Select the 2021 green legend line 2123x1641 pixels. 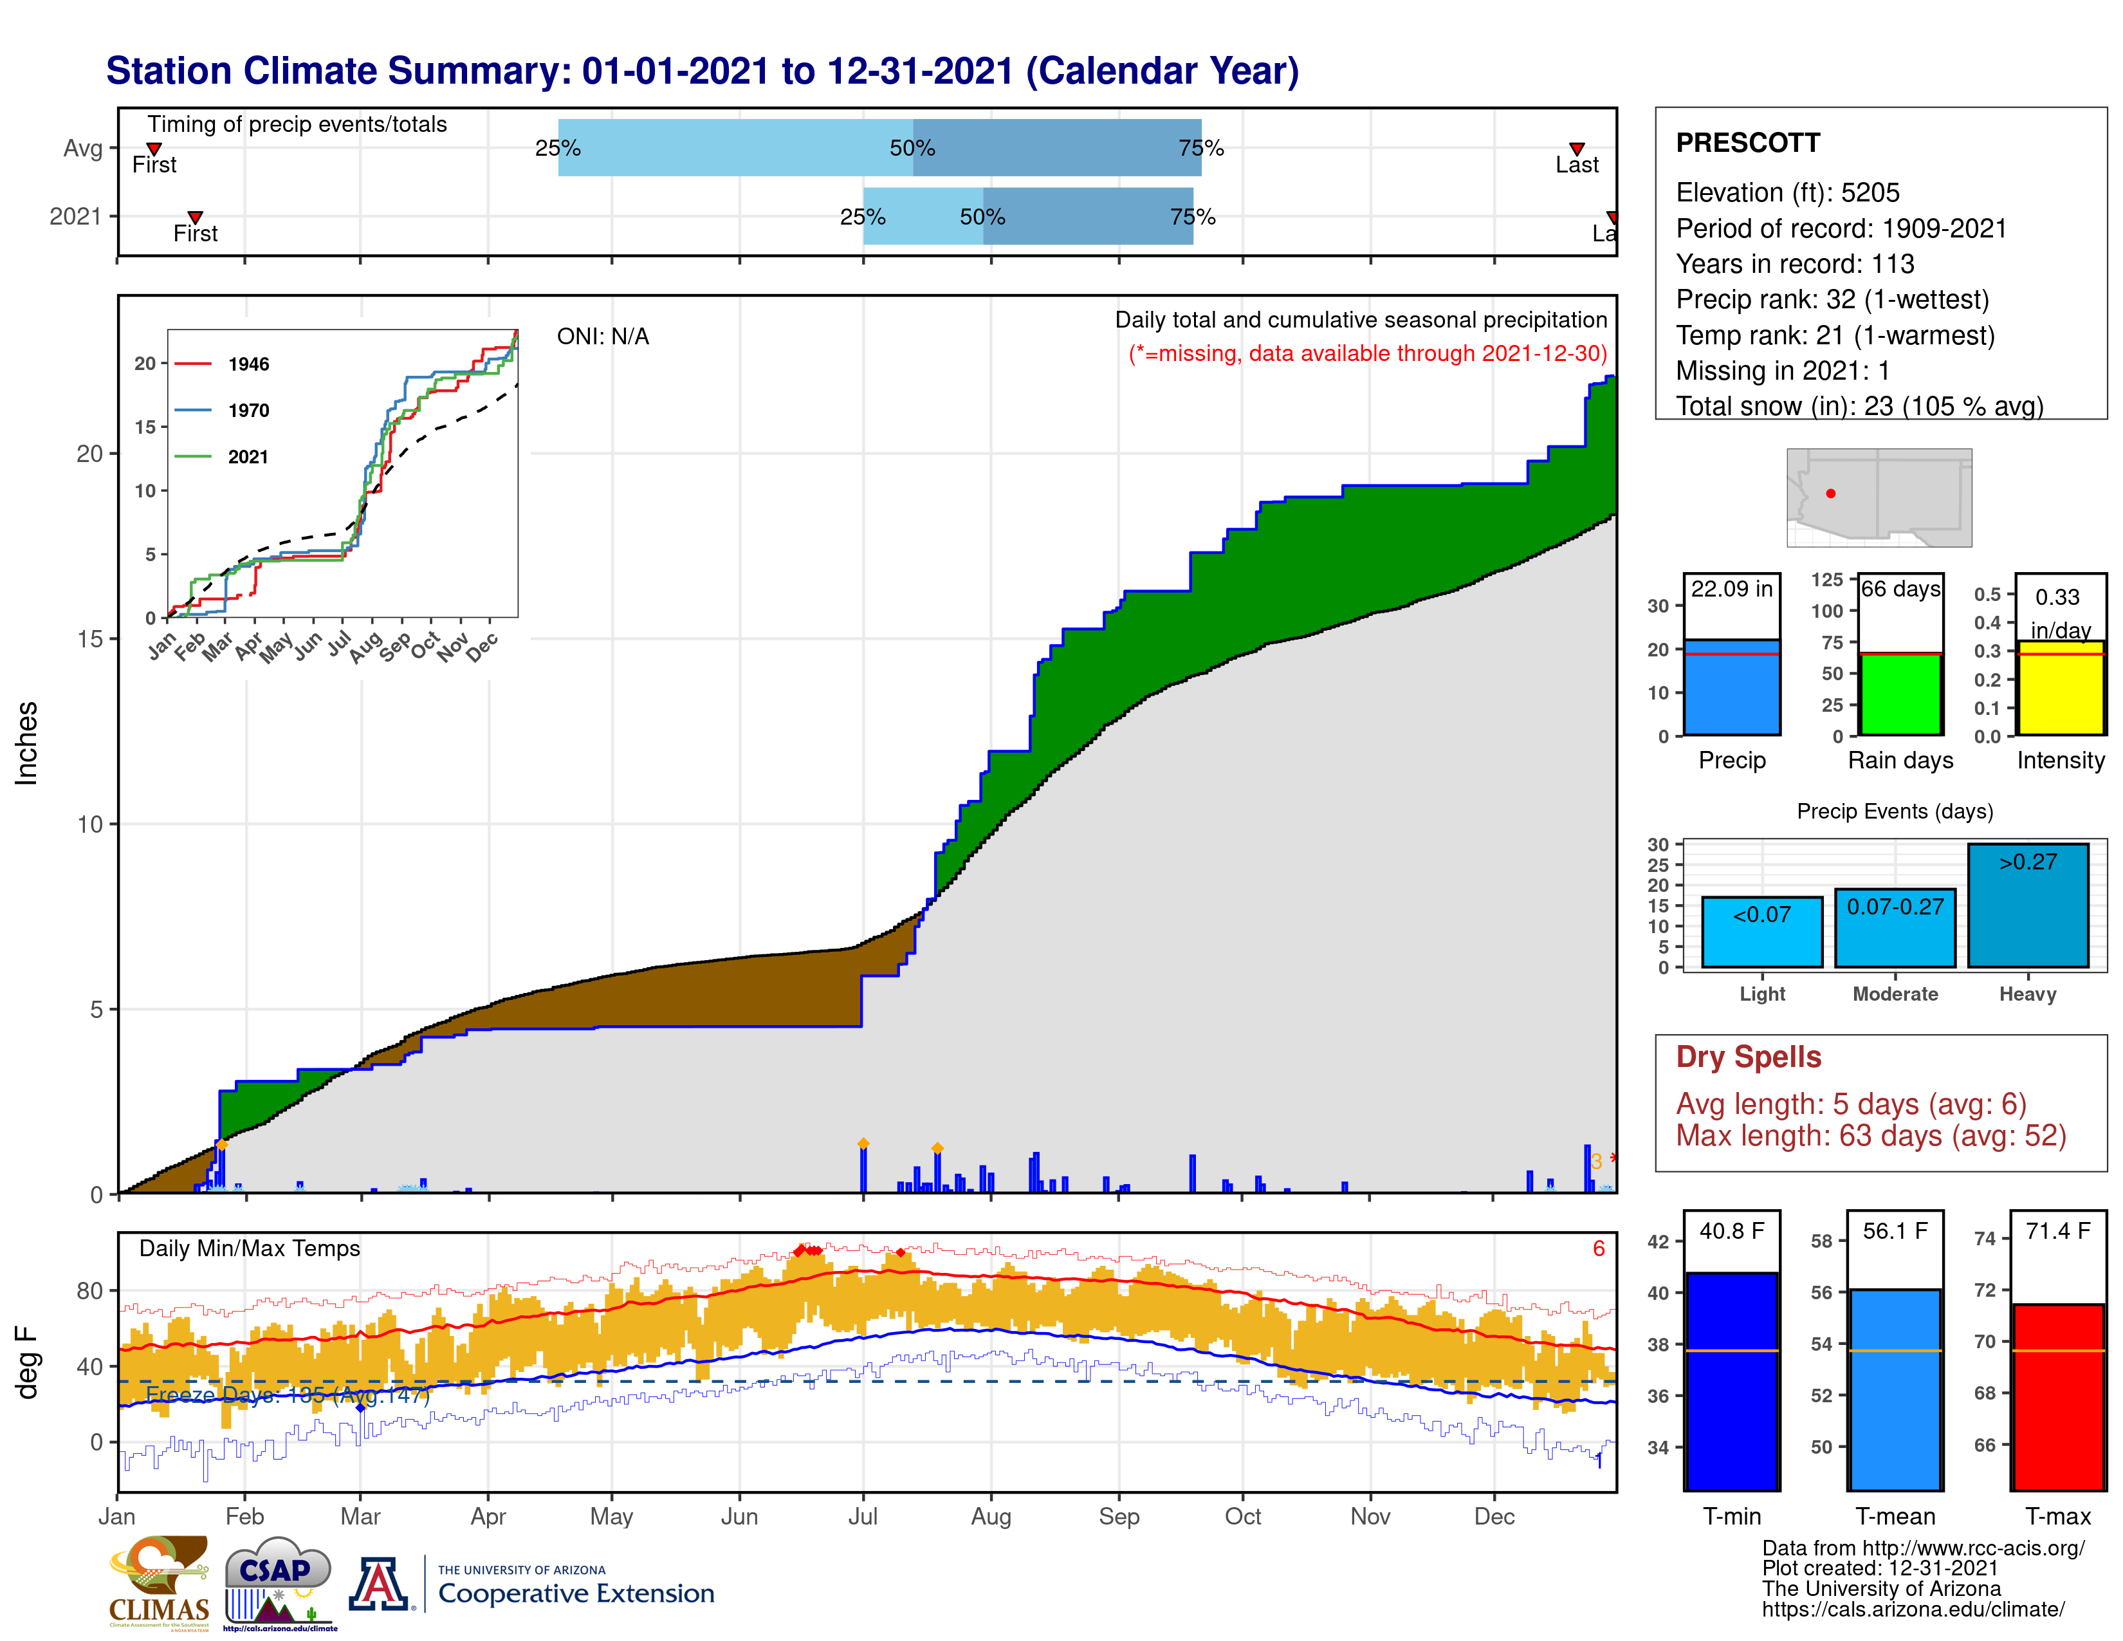(192, 456)
